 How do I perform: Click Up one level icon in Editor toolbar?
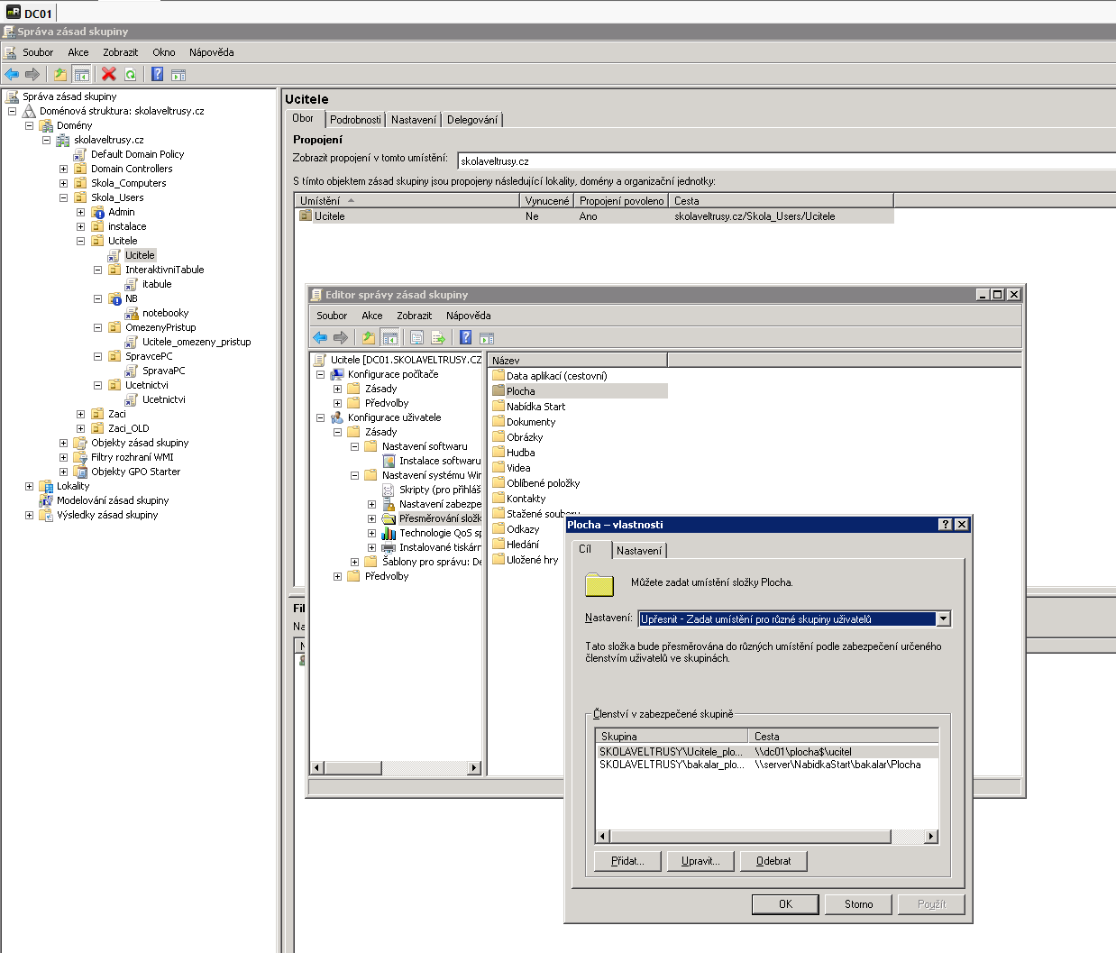[x=368, y=337]
